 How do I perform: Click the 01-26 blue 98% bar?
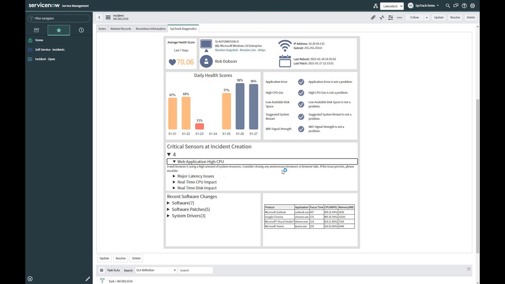(x=240, y=106)
